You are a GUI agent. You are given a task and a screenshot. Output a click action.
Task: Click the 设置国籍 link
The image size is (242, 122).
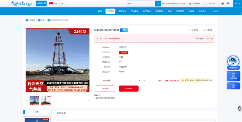[196, 4]
